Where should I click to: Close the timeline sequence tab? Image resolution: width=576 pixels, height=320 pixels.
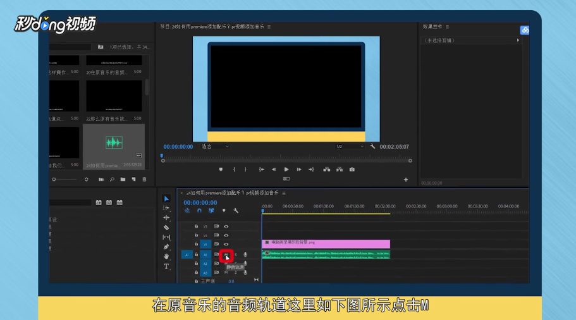click(181, 193)
